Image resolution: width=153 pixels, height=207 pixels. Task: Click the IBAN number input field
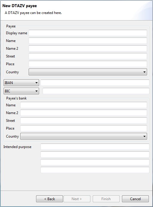95,83
